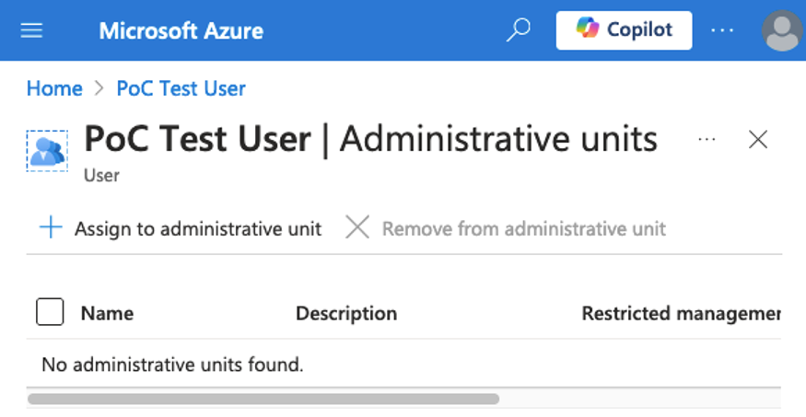Open the top bar ellipsis menu
806x417 pixels.
pos(722,30)
